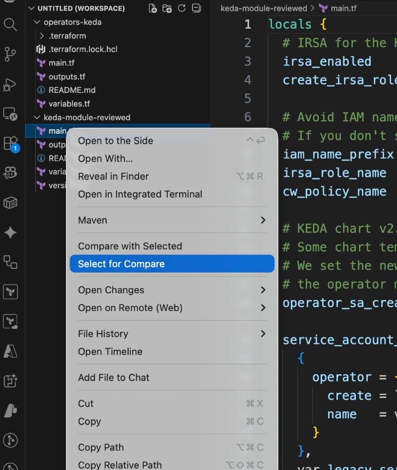This screenshot has width=397, height=470.
Task: Open the Maven submenu
Action: point(172,220)
